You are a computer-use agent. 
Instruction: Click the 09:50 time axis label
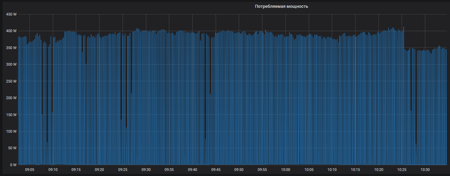click(x=239, y=170)
